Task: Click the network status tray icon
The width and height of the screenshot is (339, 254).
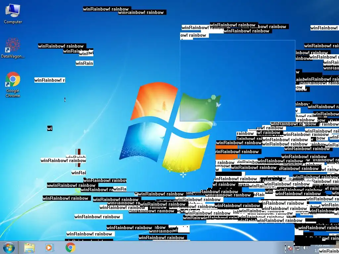Action: pyautogui.click(x=298, y=248)
